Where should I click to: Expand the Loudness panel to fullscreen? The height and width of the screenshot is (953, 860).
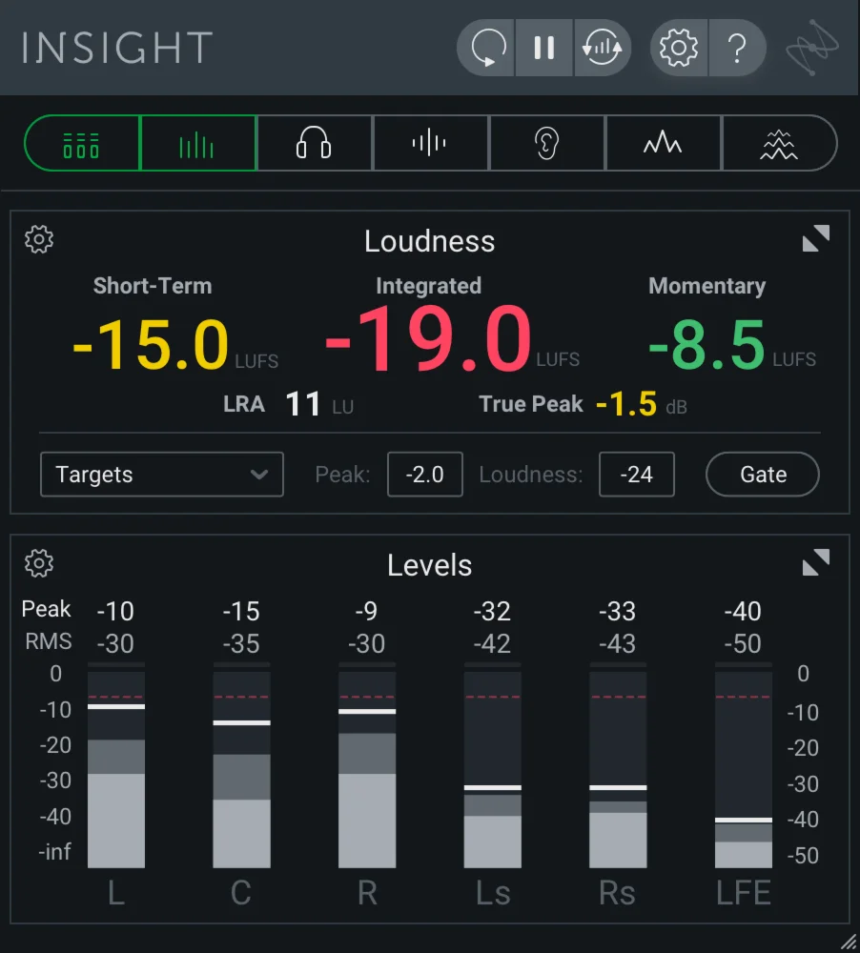pos(816,238)
